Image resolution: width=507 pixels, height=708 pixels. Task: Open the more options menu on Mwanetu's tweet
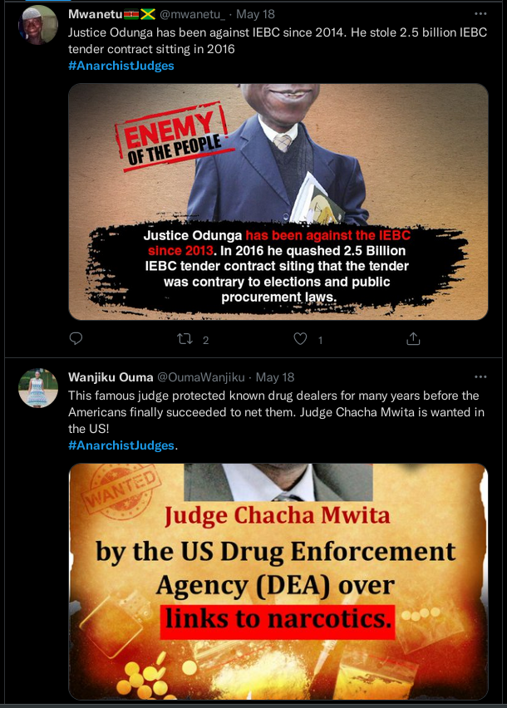480,14
